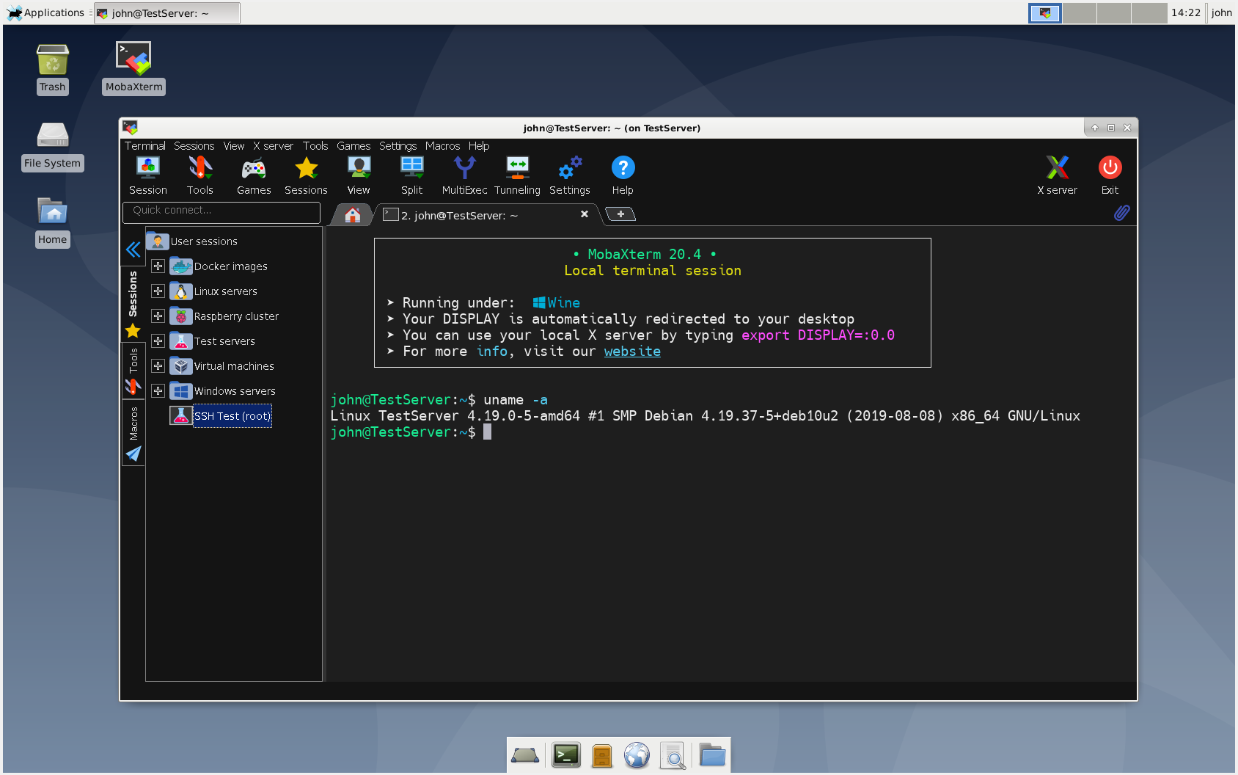Open the Tunneling toolbar icon
The image size is (1238, 775).
517,175
